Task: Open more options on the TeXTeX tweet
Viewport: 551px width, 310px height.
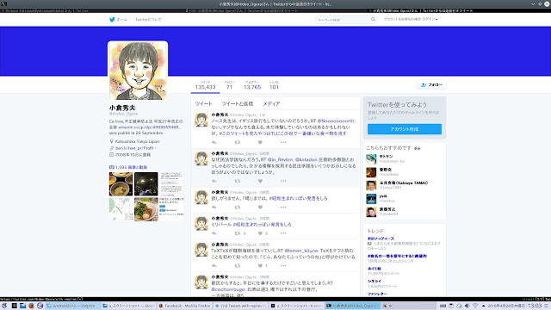Action: [x=283, y=266]
